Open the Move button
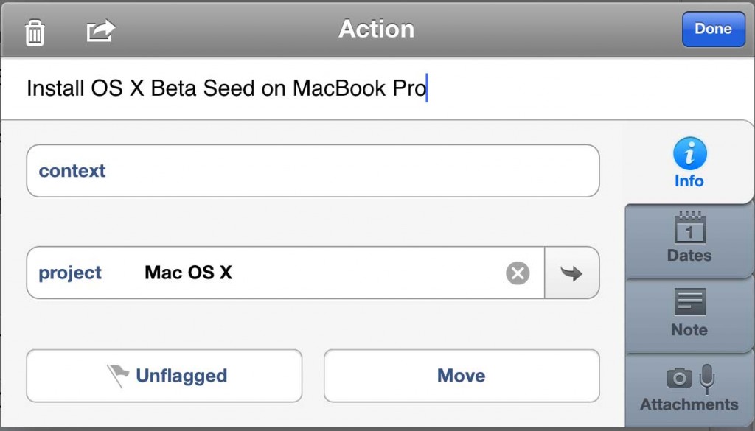755x431 pixels. (462, 376)
